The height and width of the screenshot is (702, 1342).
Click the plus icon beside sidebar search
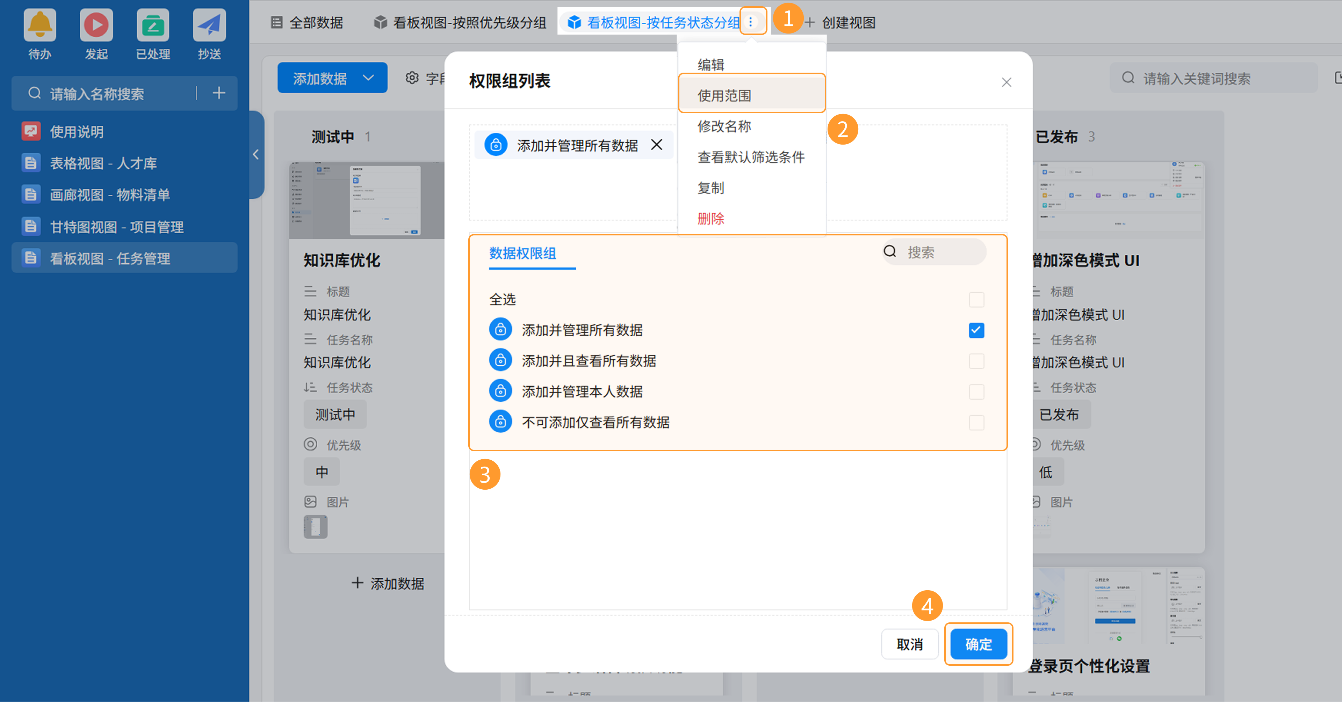tap(219, 93)
